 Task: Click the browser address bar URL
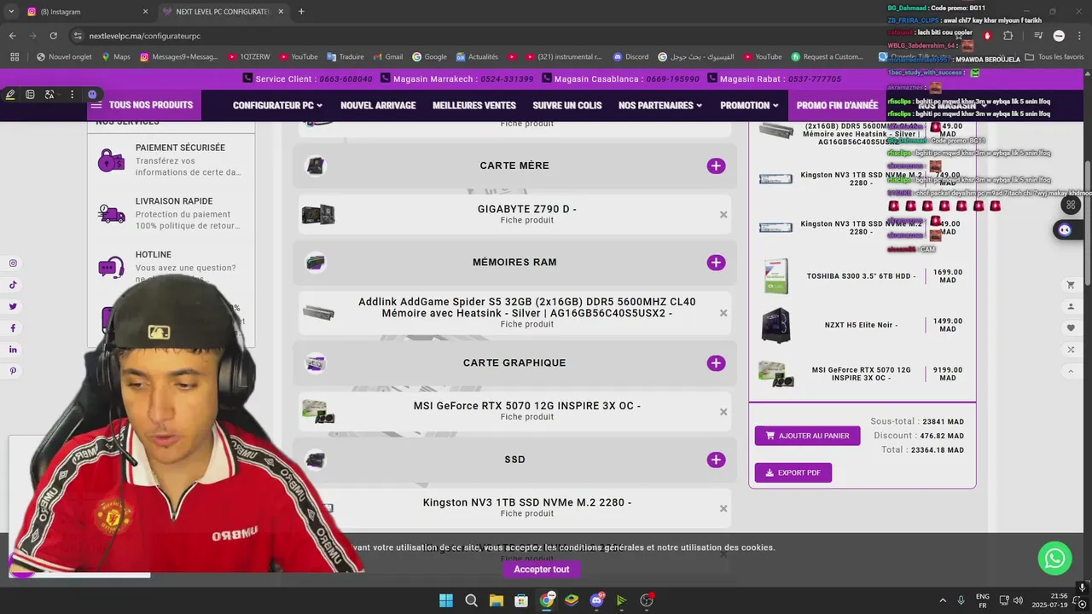pos(145,36)
